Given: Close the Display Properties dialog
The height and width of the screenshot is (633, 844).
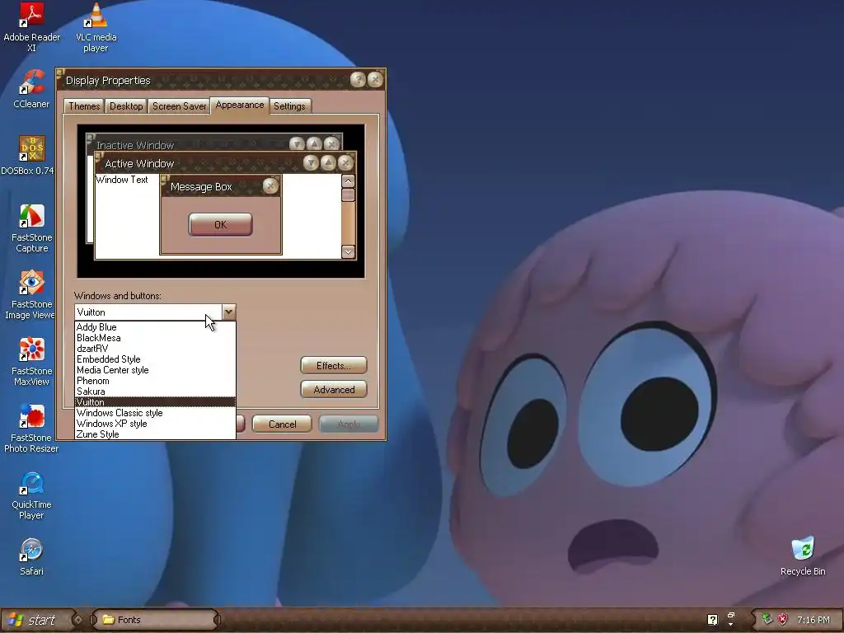Looking at the screenshot, I should coord(375,80).
